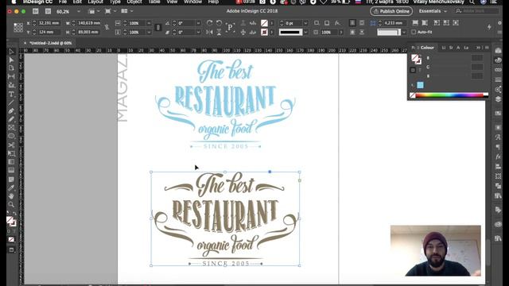Toggle the constrain proportions chain icon
509x286 pixels.
point(107,28)
